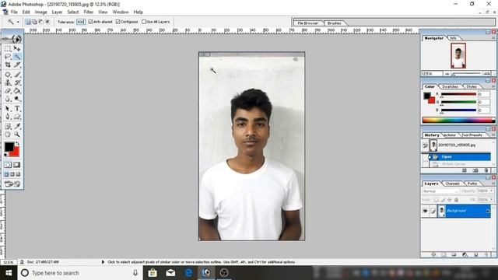Open the File menu

tap(14, 12)
